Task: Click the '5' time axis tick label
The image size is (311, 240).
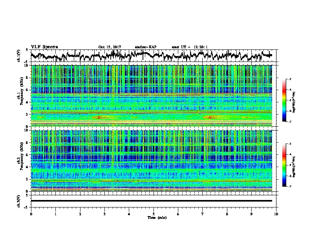Action: tap(154, 214)
